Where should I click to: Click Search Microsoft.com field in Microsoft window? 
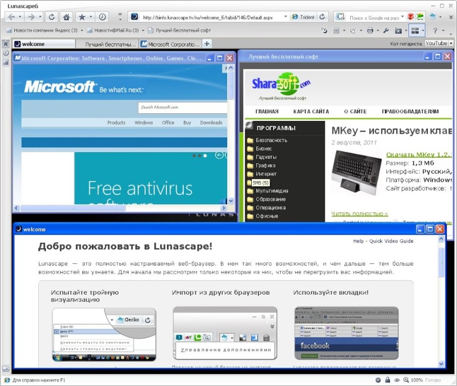182,107
